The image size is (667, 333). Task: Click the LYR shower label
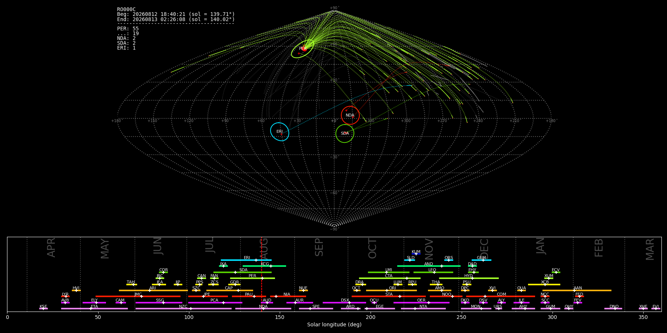[x=65, y=295]
